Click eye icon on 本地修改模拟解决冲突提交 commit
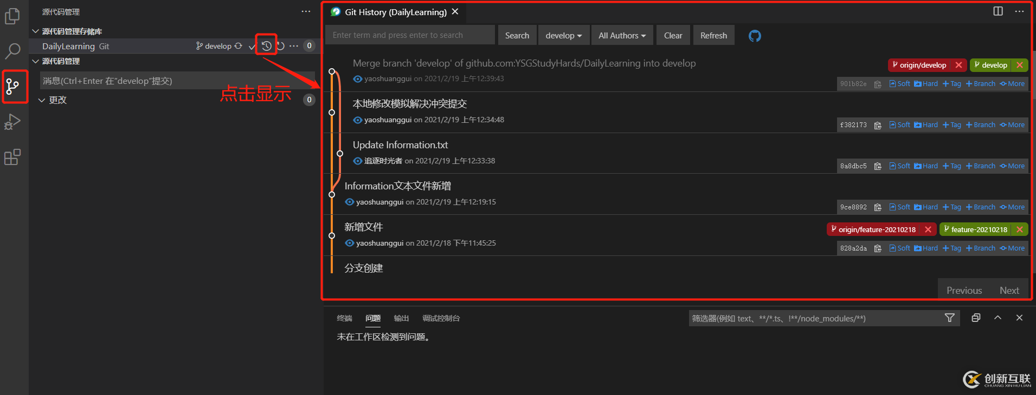Screen dimensions: 1036x395 358,120
